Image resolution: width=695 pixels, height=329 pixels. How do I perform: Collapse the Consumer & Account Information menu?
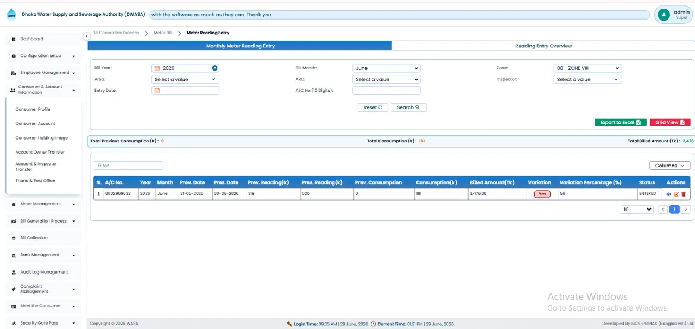pos(43,90)
